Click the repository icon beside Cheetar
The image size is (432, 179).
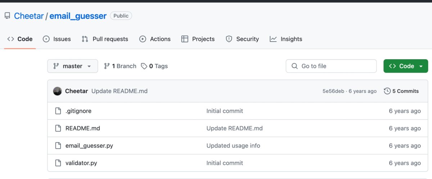point(7,16)
